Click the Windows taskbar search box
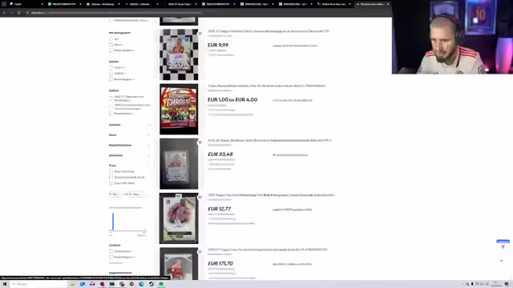 click(x=39, y=284)
